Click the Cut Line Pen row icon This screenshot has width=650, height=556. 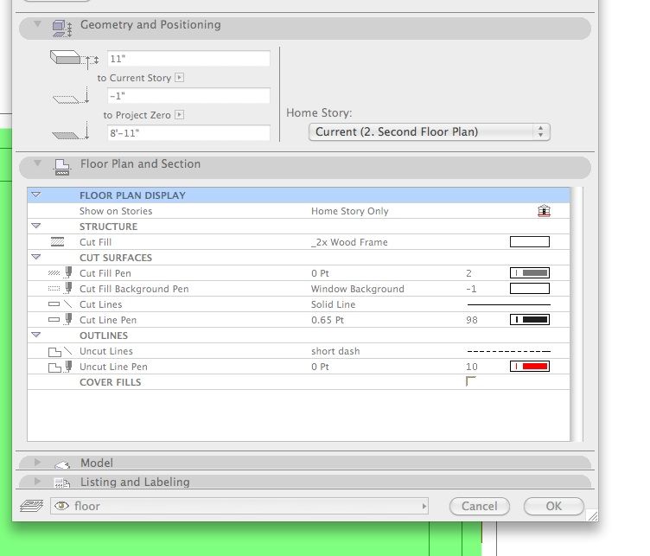(61, 319)
